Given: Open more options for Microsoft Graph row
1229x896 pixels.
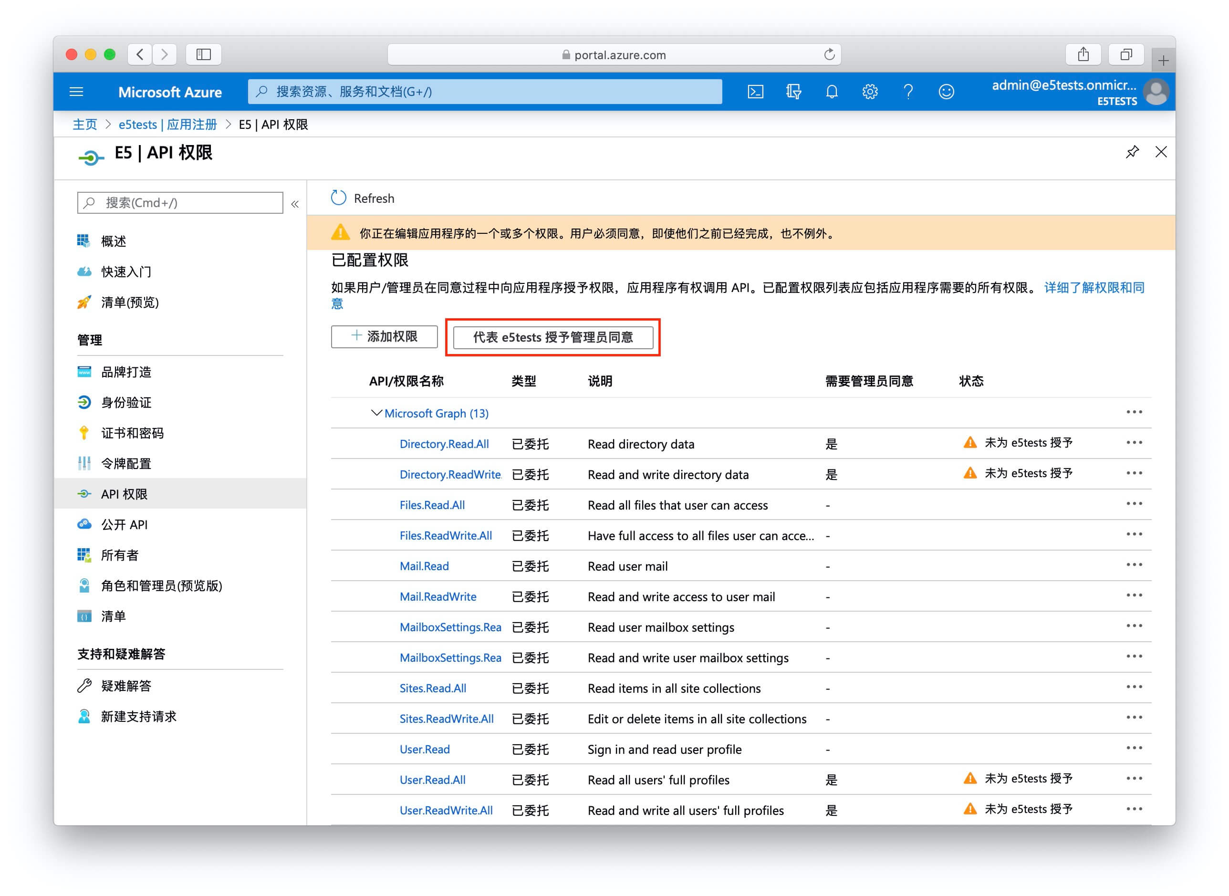Looking at the screenshot, I should (x=1134, y=412).
